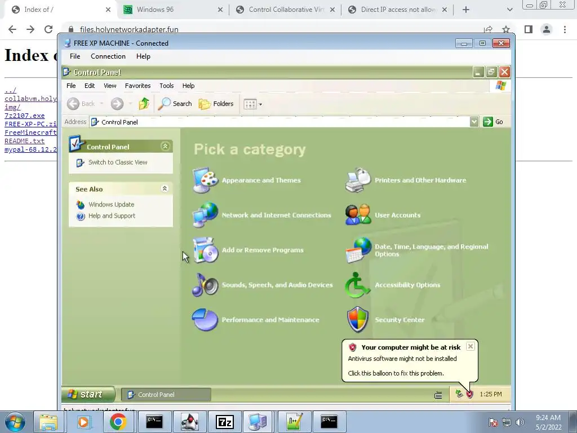Open Control Panel View menu
The width and height of the screenshot is (577, 433).
(110, 86)
